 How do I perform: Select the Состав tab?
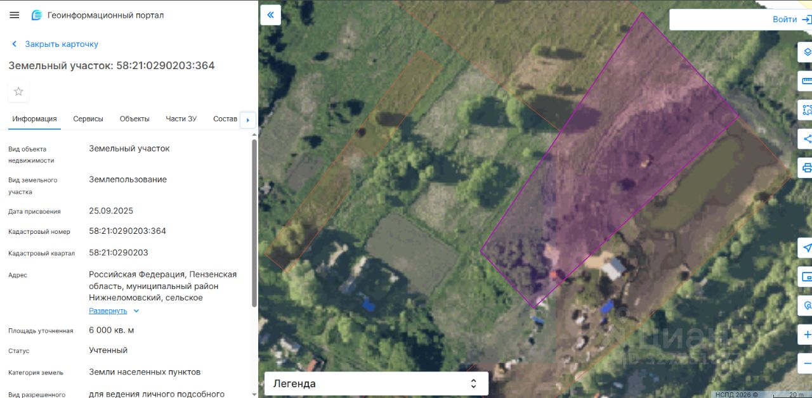tap(225, 119)
